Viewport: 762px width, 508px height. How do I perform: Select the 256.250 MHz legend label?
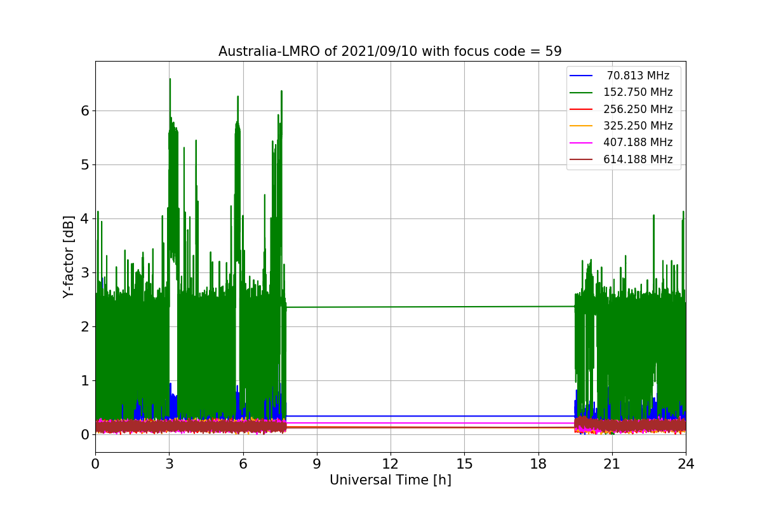638,109
